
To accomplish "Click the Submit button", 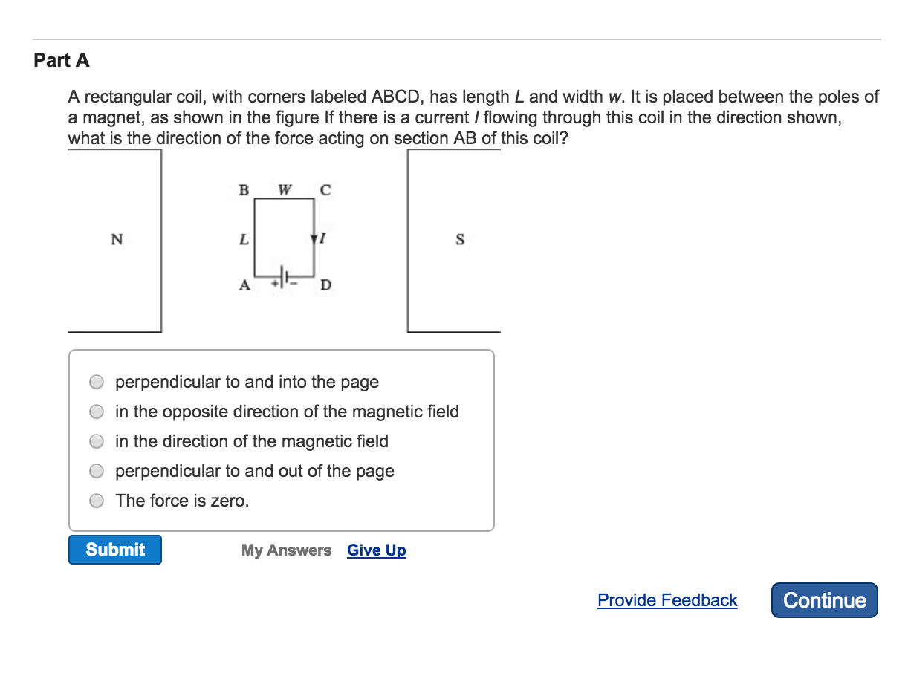I will click(114, 550).
